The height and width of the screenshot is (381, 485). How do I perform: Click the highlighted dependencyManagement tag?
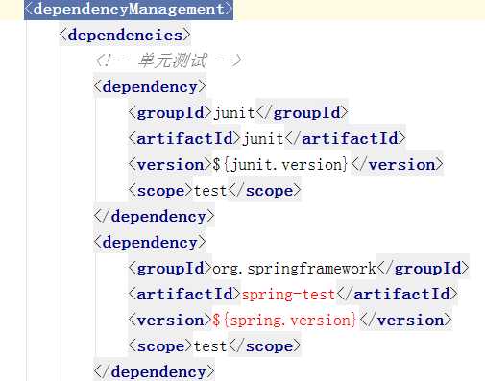pyautogui.click(x=129, y=10)
